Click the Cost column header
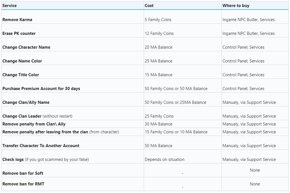 (149, 6)
